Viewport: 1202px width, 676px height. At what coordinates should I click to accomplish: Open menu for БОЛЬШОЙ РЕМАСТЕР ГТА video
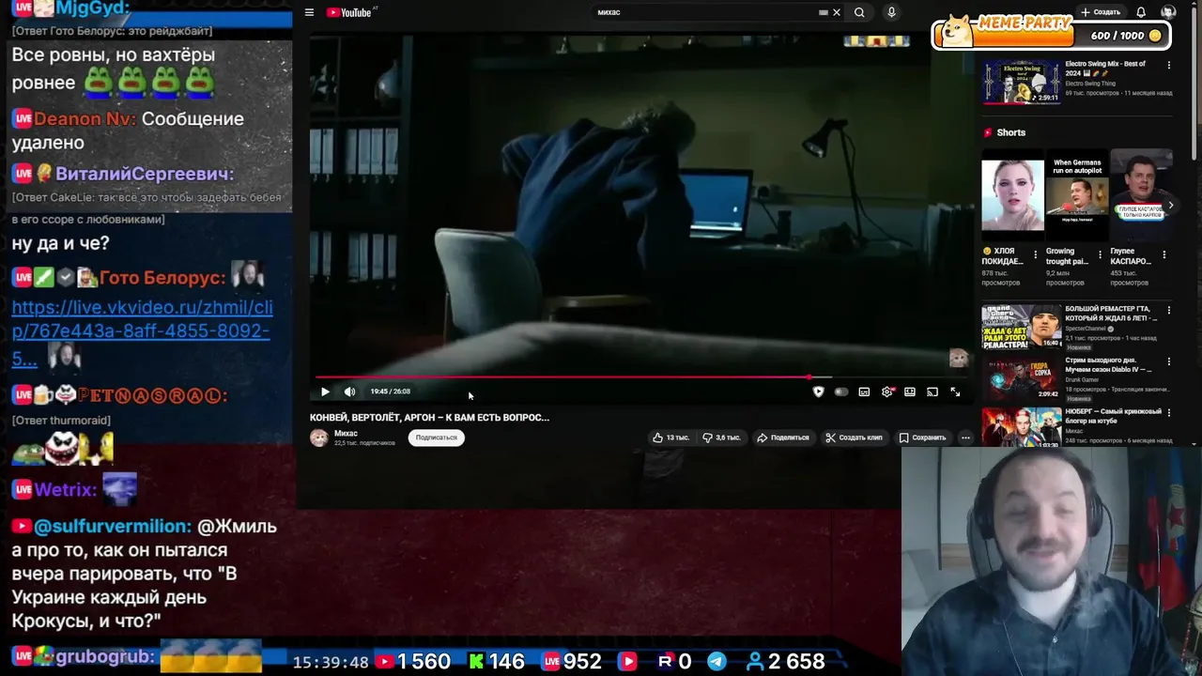tap(1169, 310)
